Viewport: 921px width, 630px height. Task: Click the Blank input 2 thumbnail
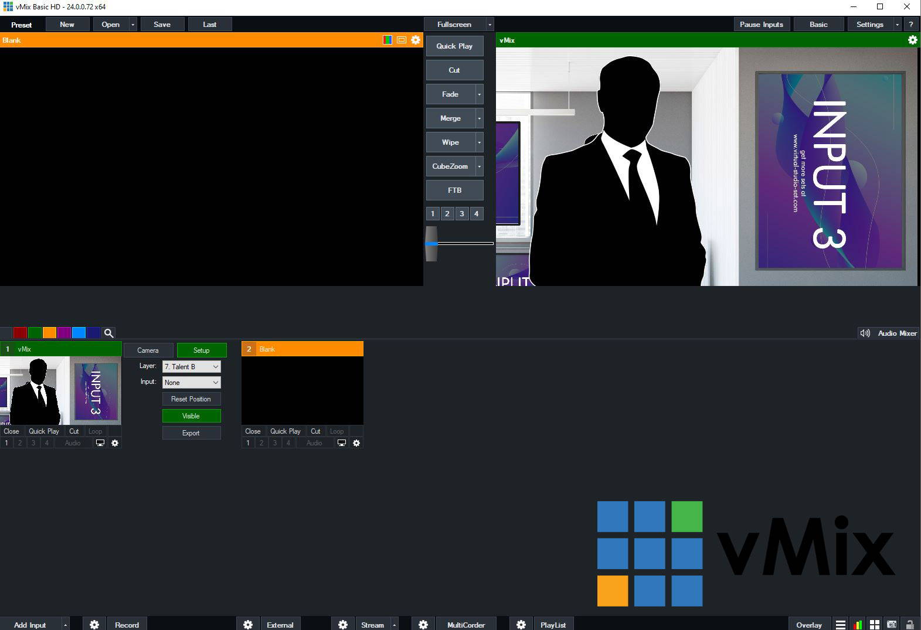pyautogui.click(x=303, y=390)
